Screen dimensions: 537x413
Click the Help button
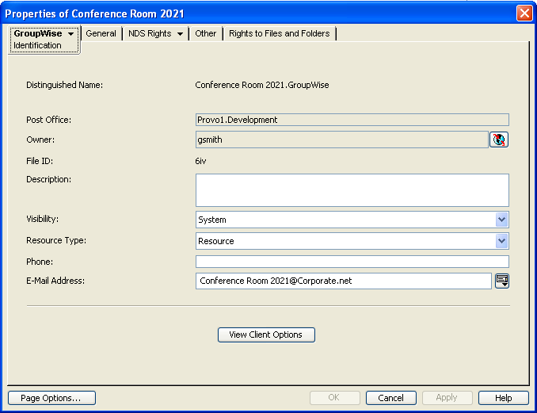[x=504, y=398]
